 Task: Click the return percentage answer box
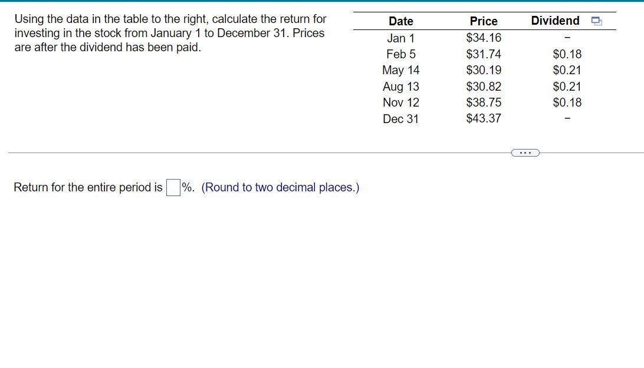point(173,187)
